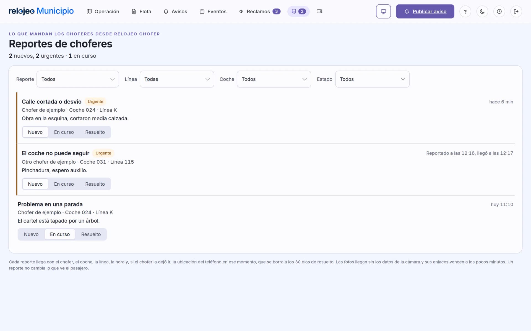Open the Avisos section
The height and width of the screenshot is (331, 531).
point(175,11)
